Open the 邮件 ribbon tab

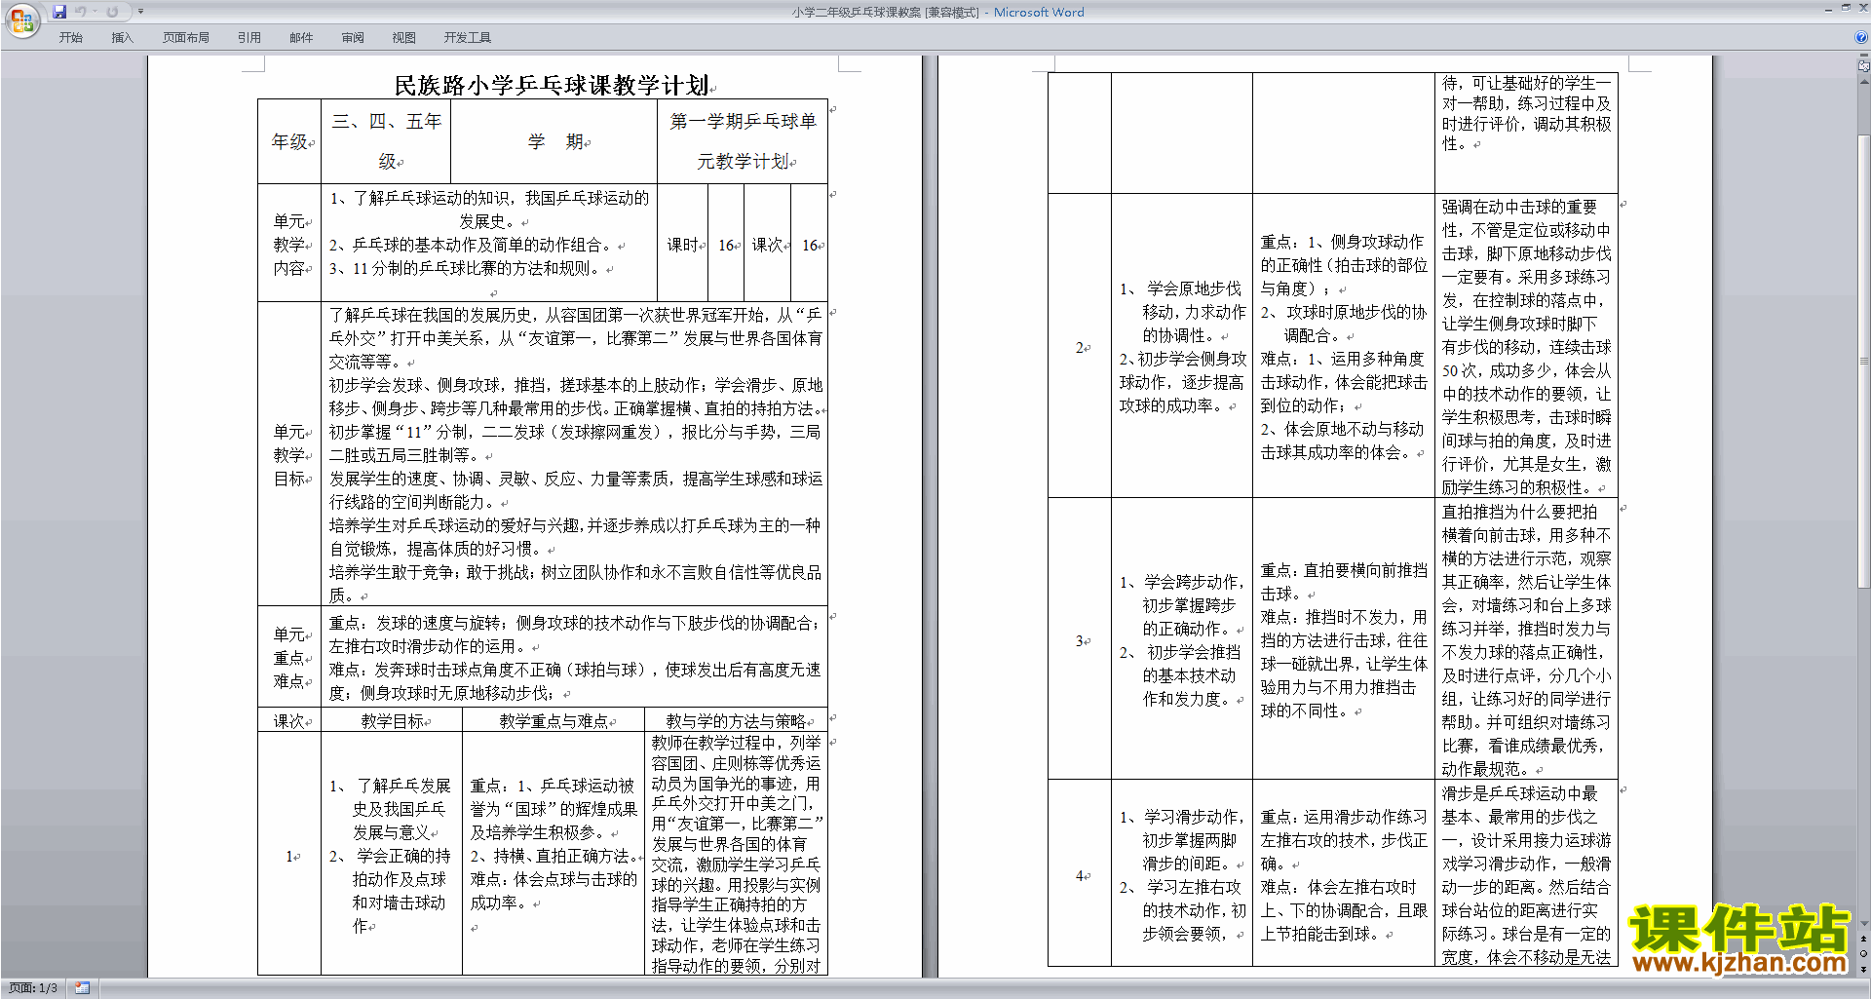(301, 38)
